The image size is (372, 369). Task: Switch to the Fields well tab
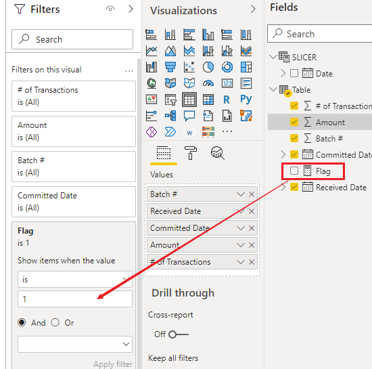pyautogui.click(x=164, y=153)
